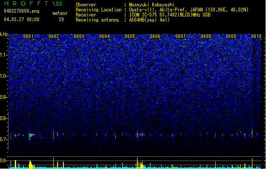
Task: Click the tall echo line just before 0610
Action: coord(252,131)
